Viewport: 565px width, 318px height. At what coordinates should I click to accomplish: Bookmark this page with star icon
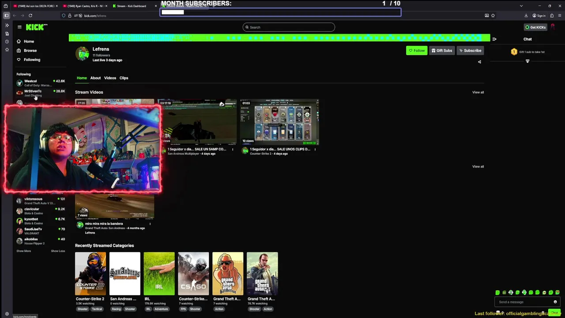point(493,15)
